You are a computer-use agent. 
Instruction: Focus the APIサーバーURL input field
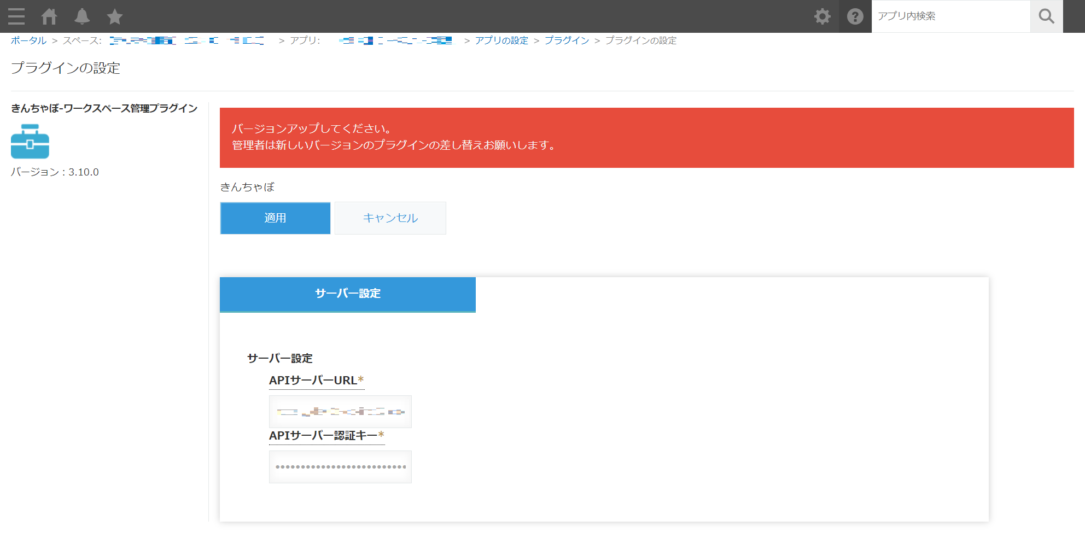340,412
